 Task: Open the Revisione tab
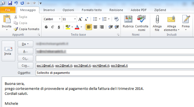116,10
